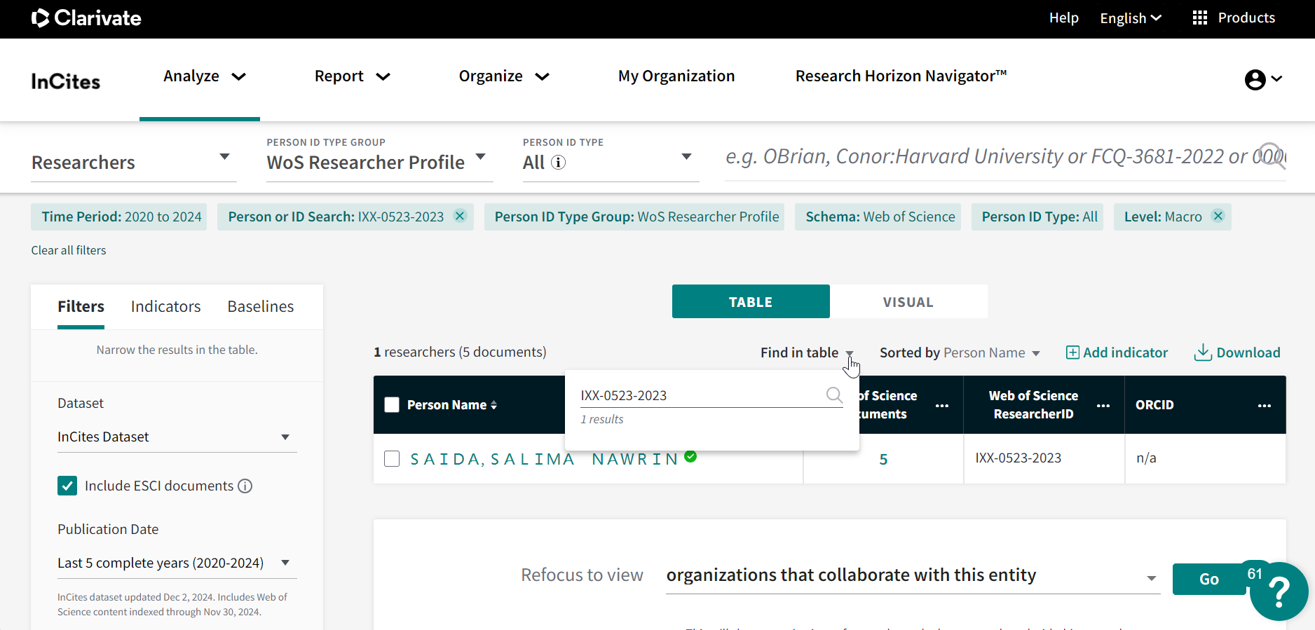
Task: Open the InCites Dataset dropdown
Action: [x=177, y=437]
